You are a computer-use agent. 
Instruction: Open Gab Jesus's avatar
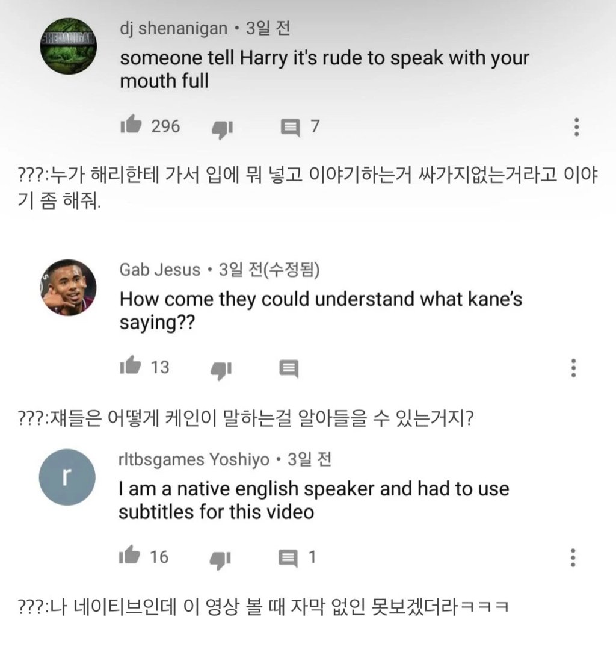click(68, 287)
